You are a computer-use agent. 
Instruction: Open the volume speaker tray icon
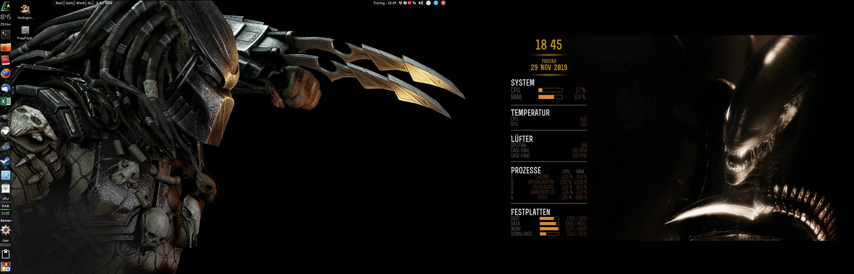(x=421, y=3)
